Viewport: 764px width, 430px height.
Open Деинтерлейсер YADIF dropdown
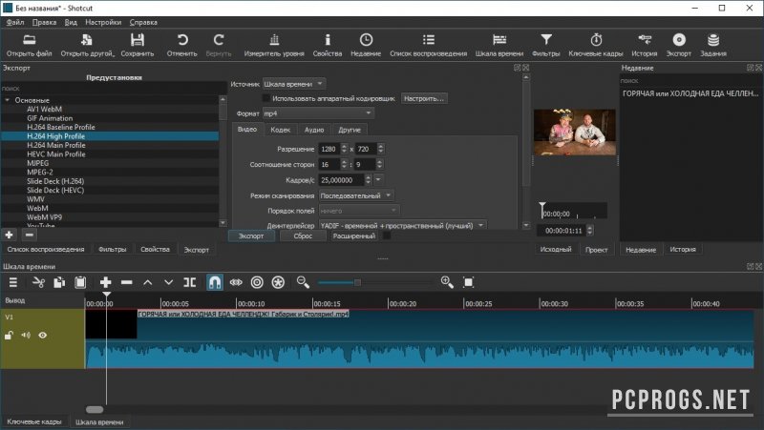402,226
